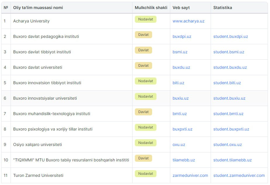Open the student.buxdpi.uz statistics link
The height and width of the screenshot is (185, 270).
[x=231, y=36]
